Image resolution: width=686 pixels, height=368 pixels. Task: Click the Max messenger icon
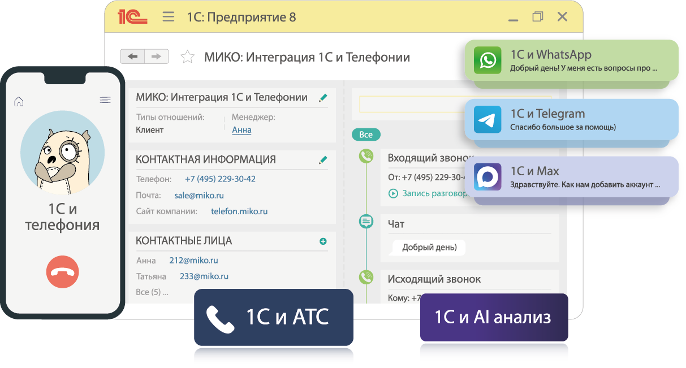[487, 176]
